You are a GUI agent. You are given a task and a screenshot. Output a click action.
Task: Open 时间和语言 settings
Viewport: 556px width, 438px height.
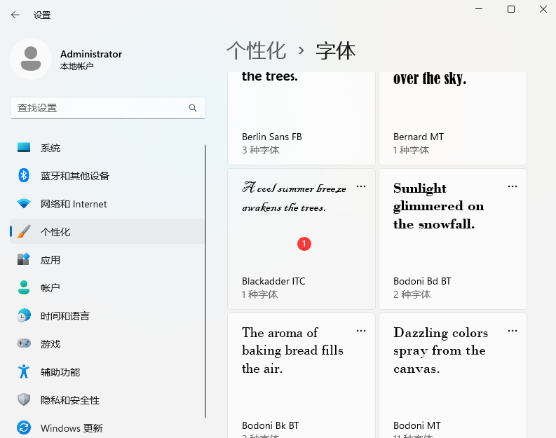click(107, 316)
